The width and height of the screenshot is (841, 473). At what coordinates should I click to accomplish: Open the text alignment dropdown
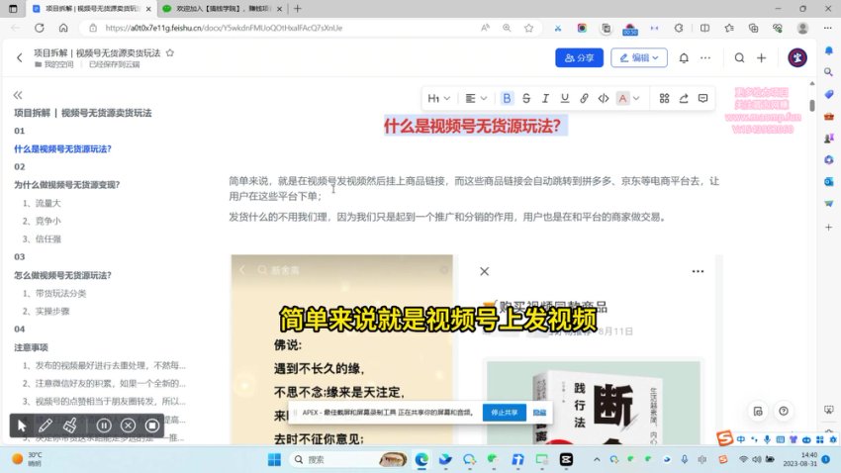click(x=475, y=98)
